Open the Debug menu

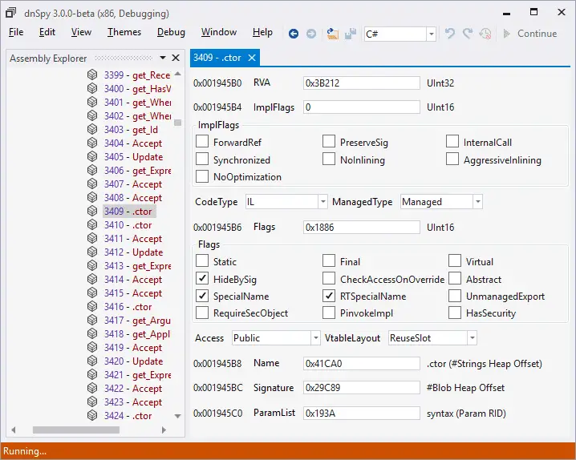click(x=171, y=32)
